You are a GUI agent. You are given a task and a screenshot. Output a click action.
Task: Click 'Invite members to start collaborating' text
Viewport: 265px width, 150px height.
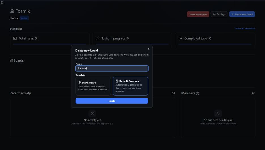(x=218, y=124)
